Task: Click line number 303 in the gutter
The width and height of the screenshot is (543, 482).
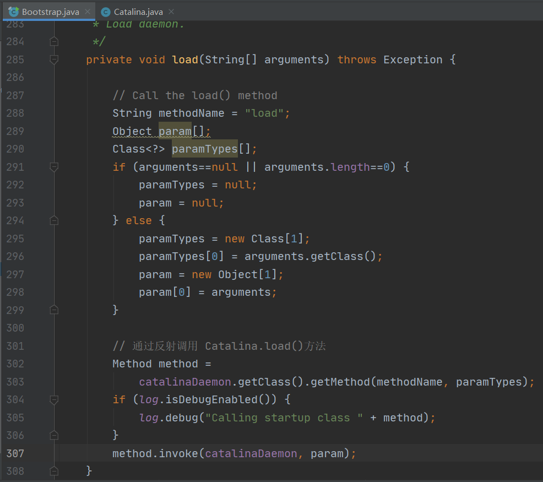Action: coord(15,382)
